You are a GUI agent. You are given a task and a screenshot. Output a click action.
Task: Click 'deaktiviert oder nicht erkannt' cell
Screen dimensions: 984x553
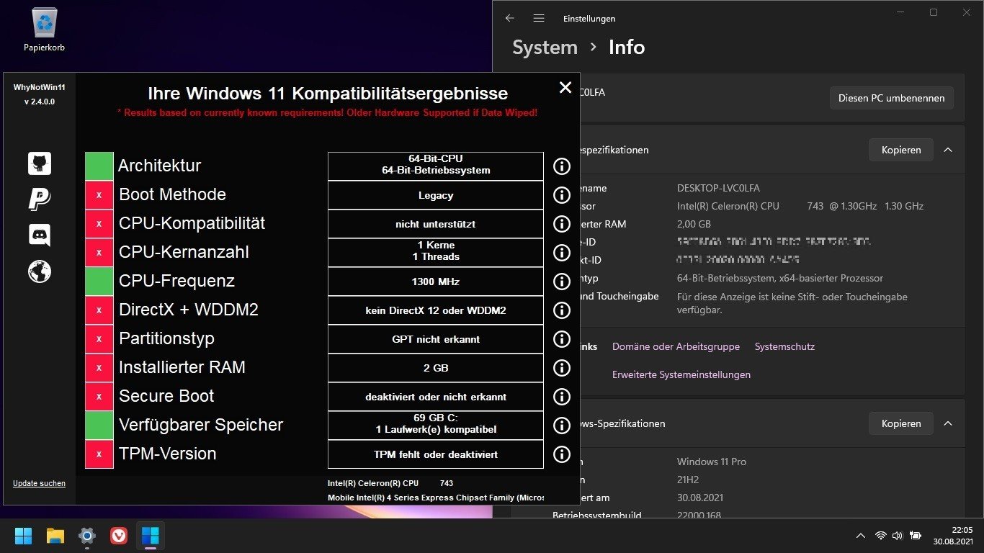436,397
